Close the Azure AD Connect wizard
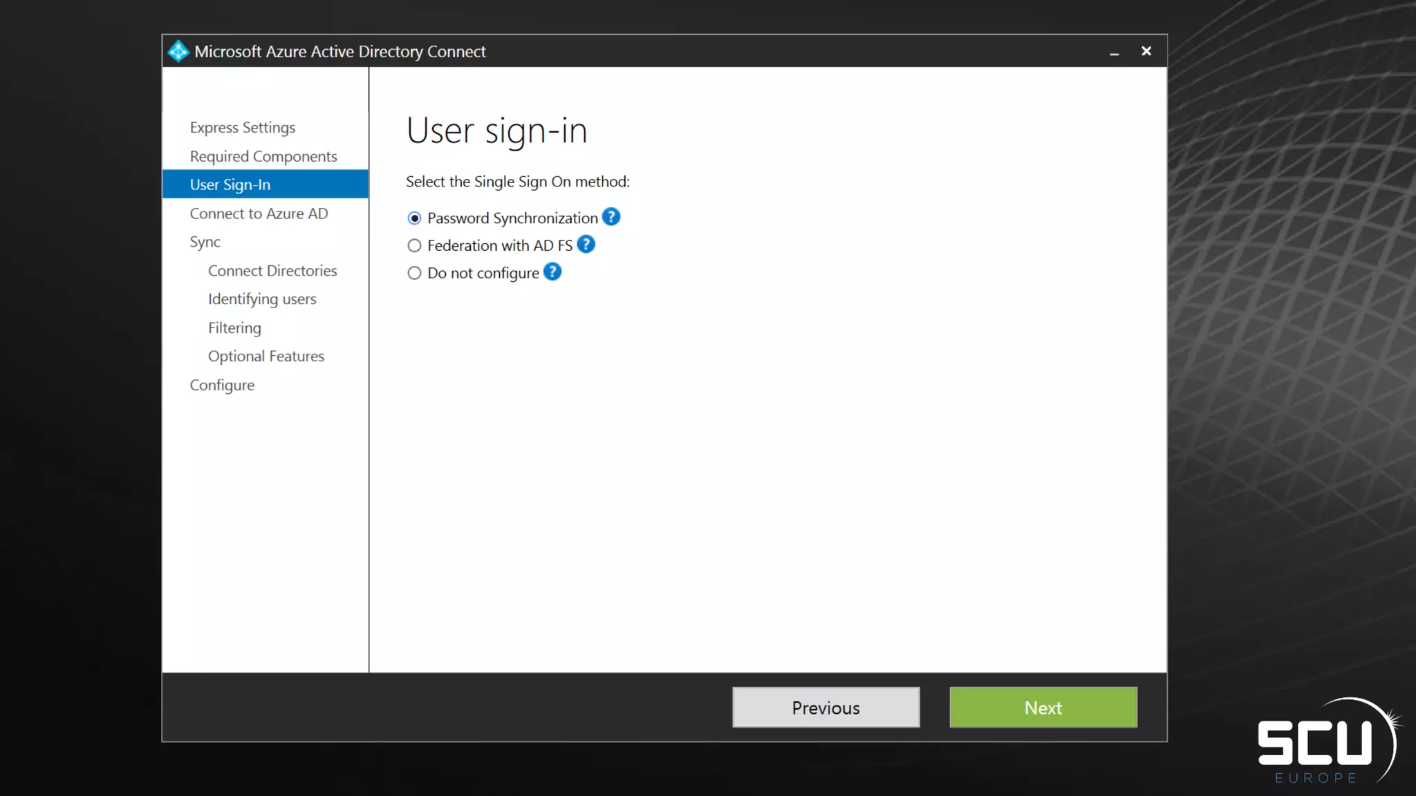The image size is (1416, 796). 1146,51
